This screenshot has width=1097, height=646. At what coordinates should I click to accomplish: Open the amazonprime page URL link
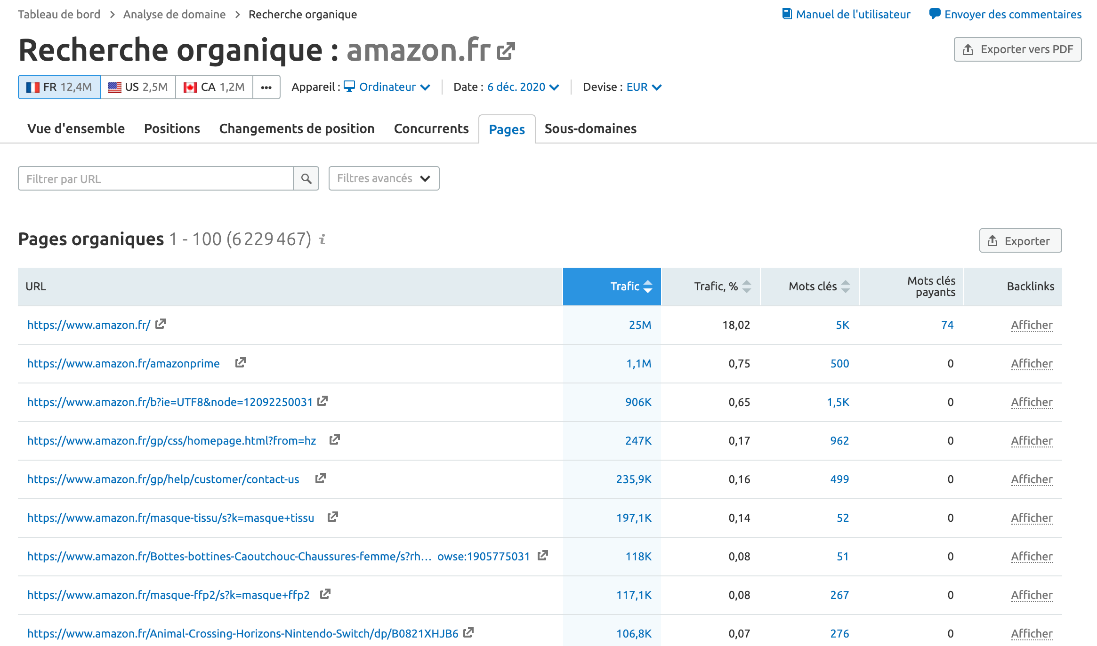tap(123, 363)
